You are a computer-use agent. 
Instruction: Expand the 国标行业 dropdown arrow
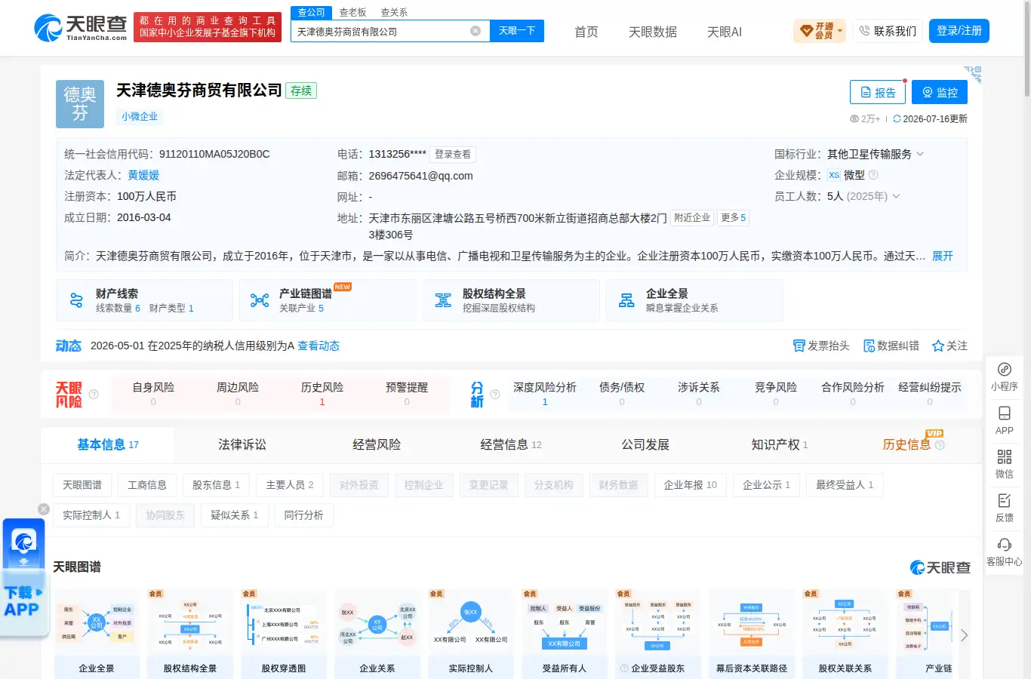[920, 154]
